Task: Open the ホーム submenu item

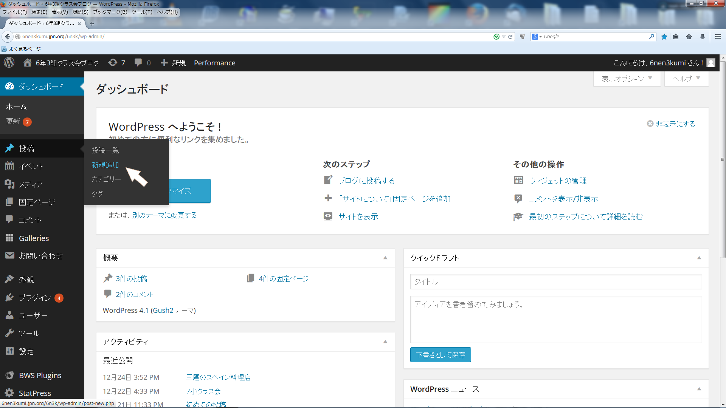Action: tap(16, 107)
